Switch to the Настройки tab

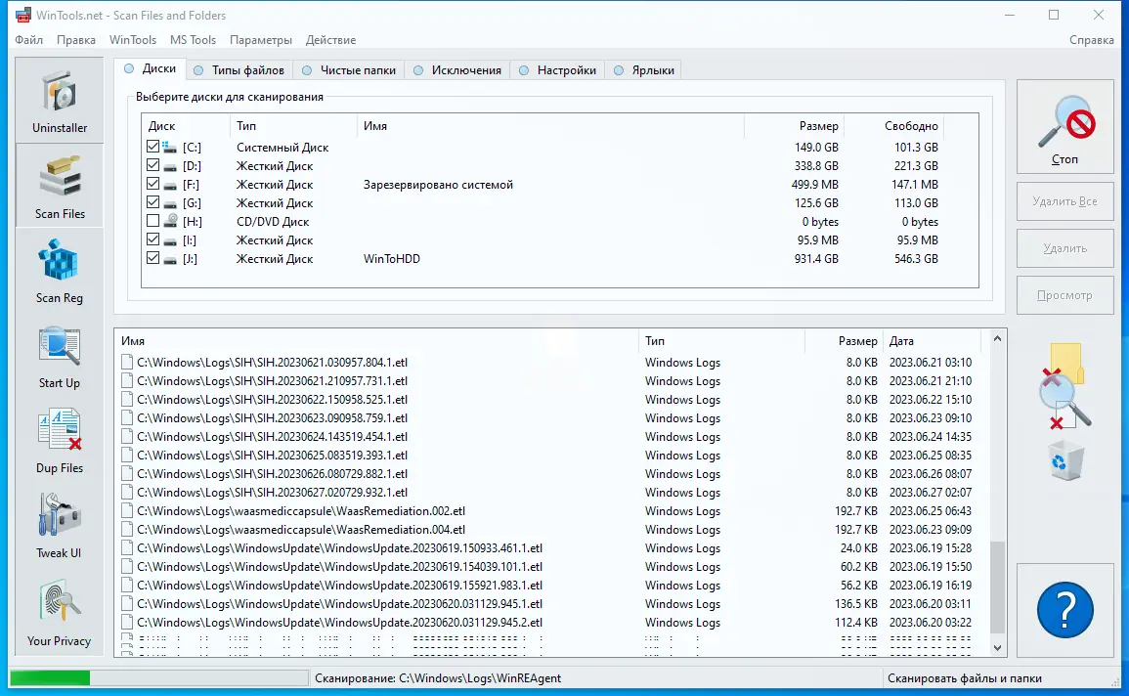click(557, 69)
